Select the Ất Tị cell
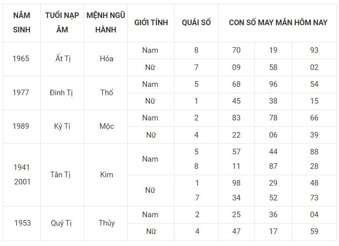The width and height of the screenshot is (339, 246). 62,59
